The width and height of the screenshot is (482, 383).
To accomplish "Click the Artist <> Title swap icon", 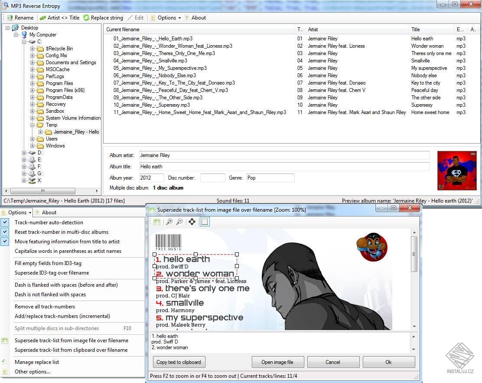I will (x=43, y=18).
